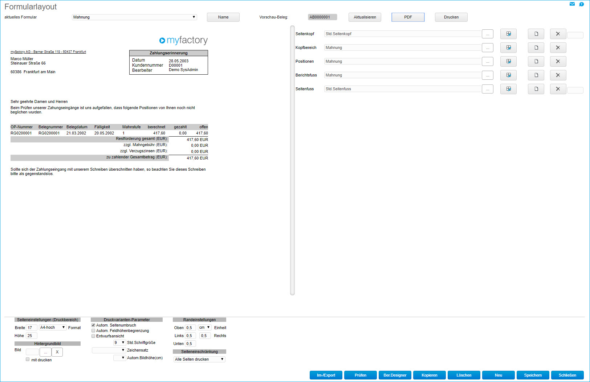590x382 pixels.
Task: Open designer icon for Positionen row
Action: click(x=508, y=61)
